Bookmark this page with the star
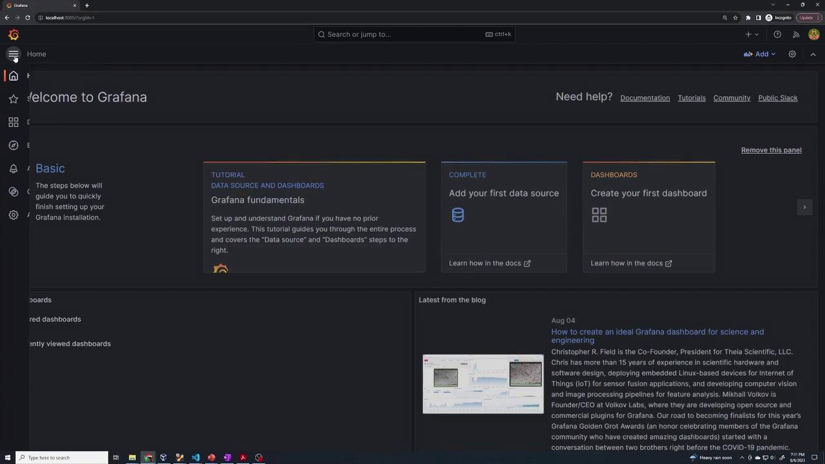This screenshot has width=825, height=464. [x=736, y=17]
